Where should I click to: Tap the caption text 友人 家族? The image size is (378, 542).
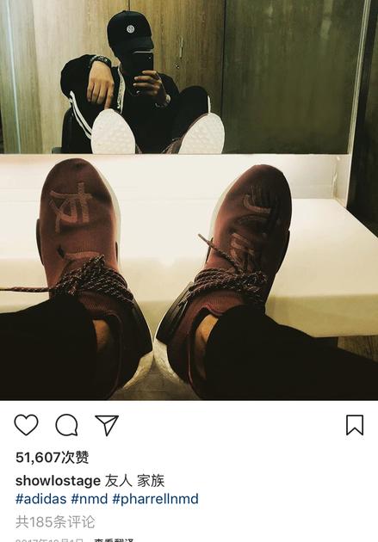(134, 481)
